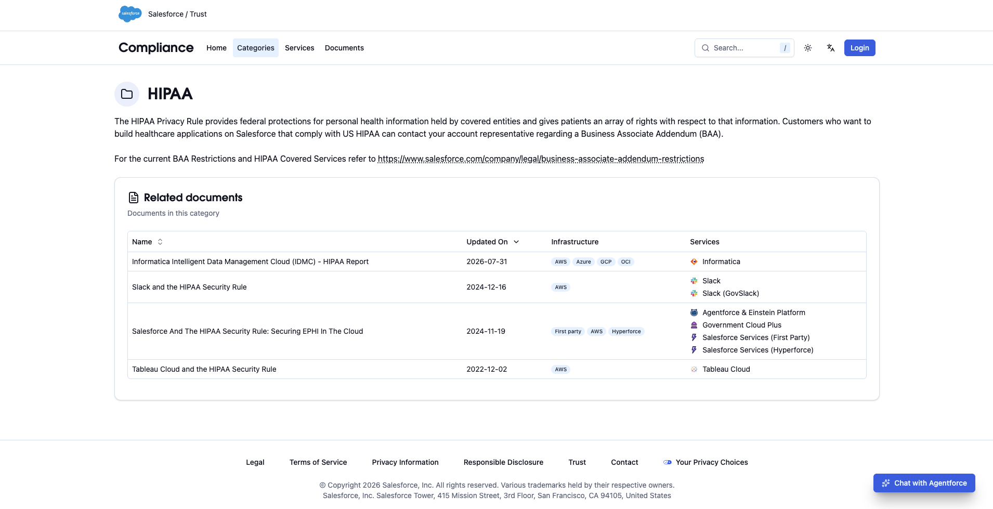Click the Your Privacy Choices toggle icon
The width and height of the screenshot is (993, 509).
pos(668,462)
